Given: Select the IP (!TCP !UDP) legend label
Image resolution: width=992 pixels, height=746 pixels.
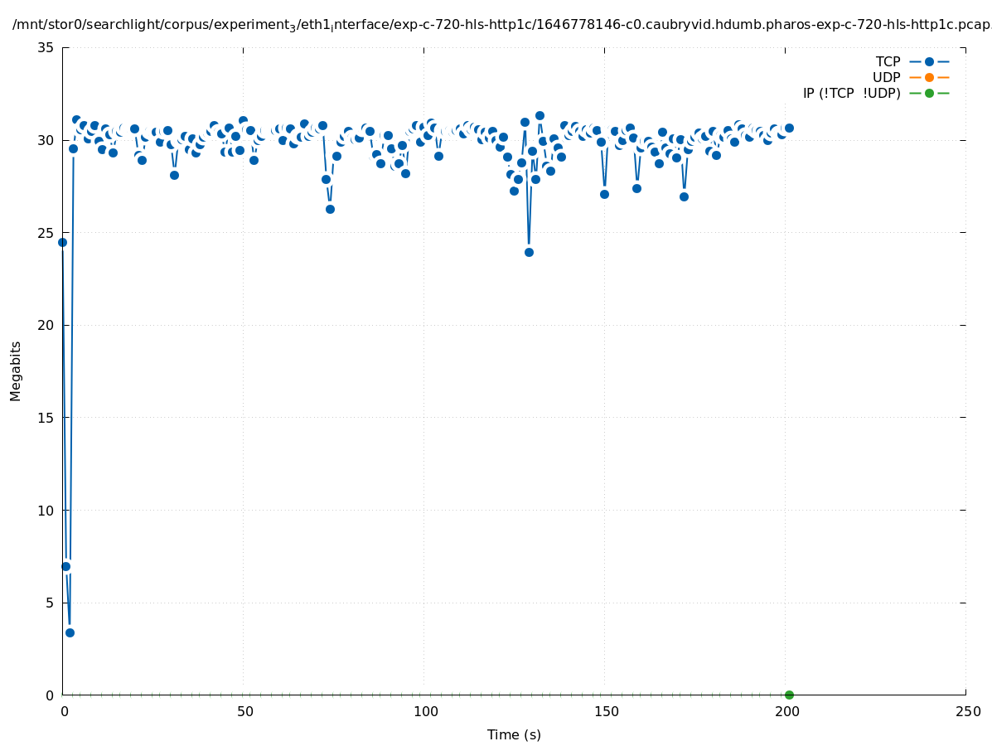Looking at the screenshot, I should tap(851, 93).
